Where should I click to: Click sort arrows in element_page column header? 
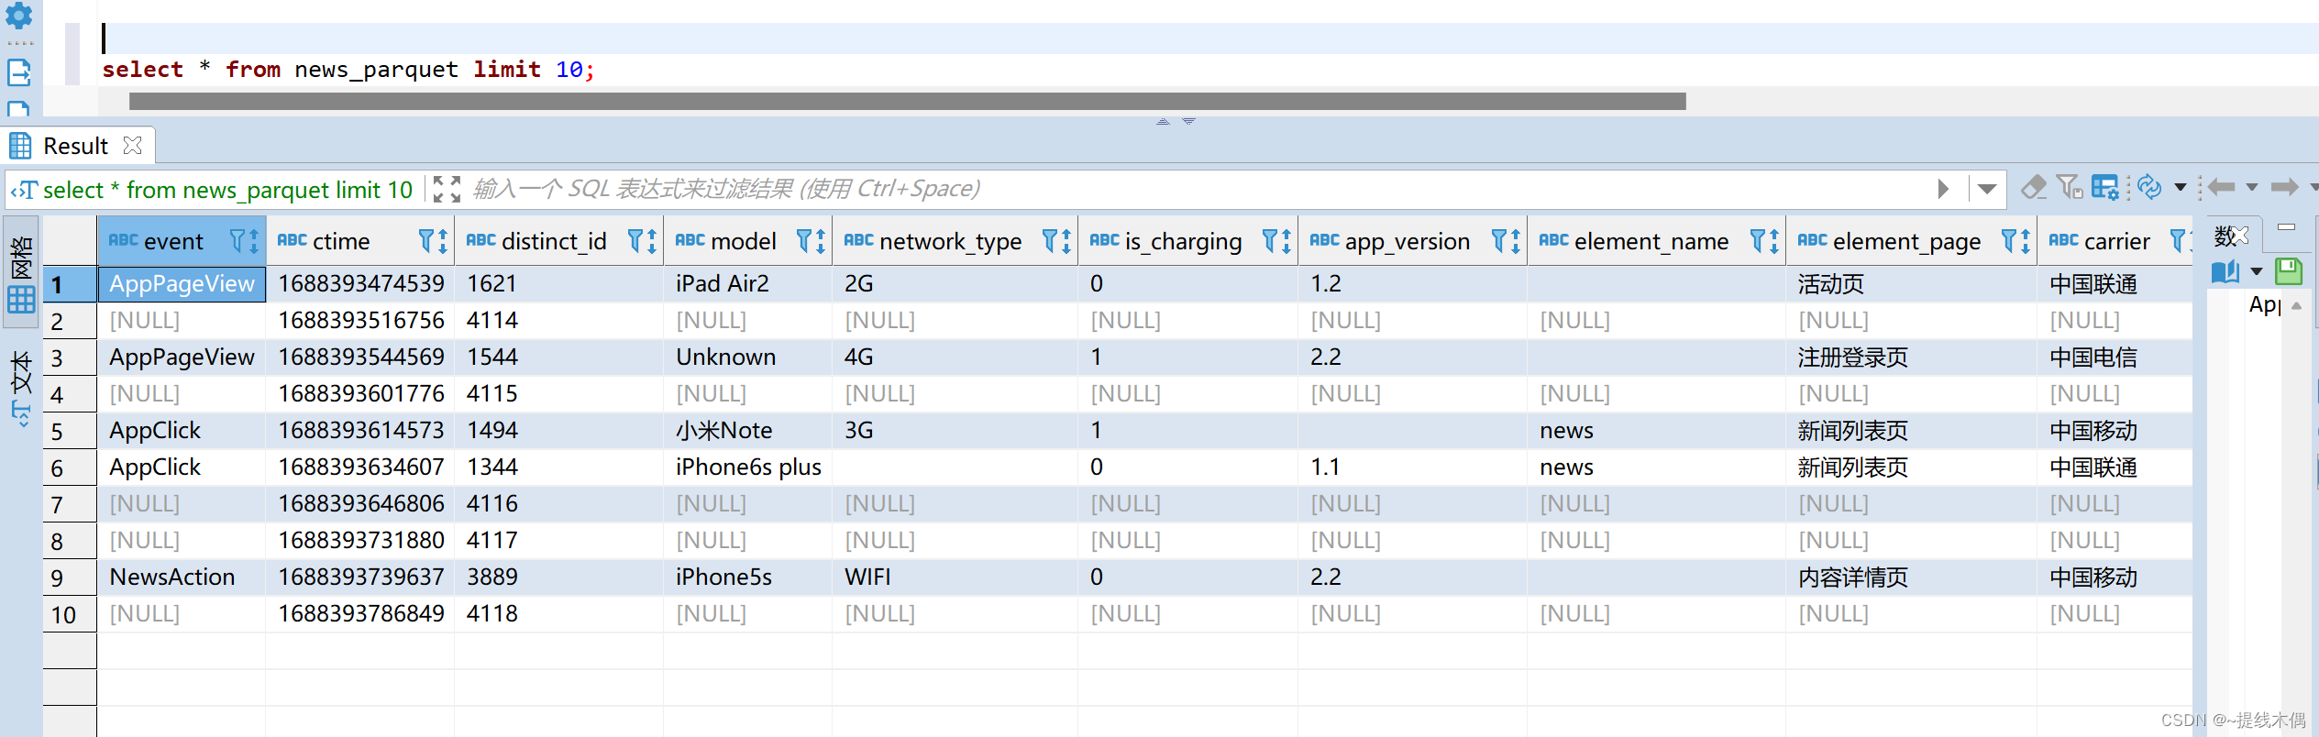point(2026,241)
